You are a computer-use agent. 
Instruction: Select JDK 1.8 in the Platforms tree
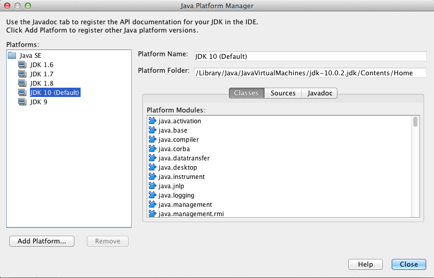(41, 84)
